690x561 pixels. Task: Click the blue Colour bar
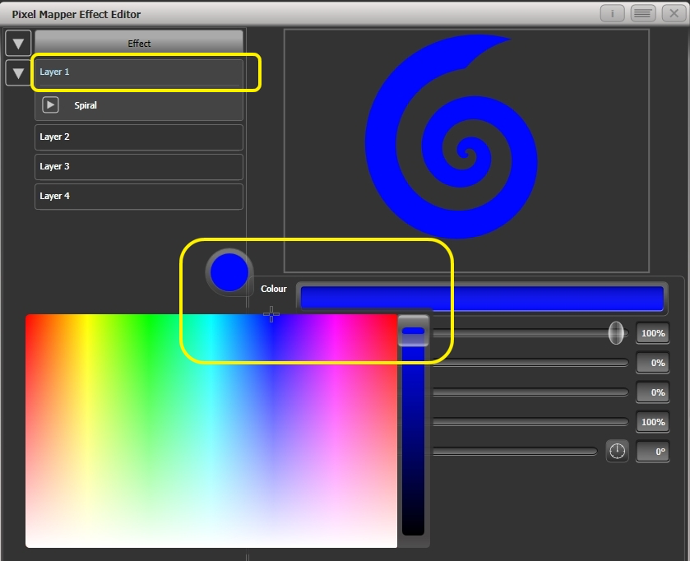[x=481, y=298]
